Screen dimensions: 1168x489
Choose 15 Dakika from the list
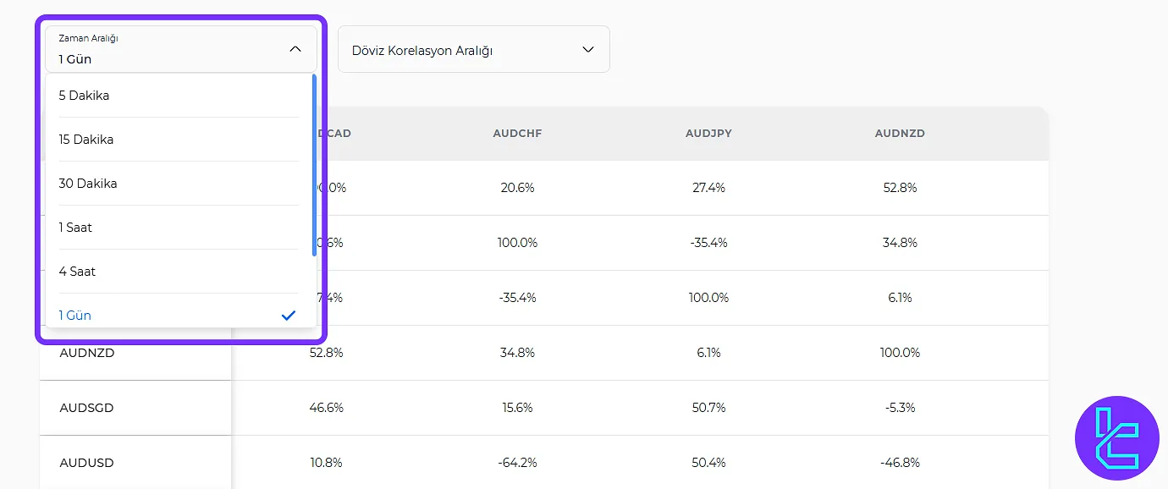[85, 140]
